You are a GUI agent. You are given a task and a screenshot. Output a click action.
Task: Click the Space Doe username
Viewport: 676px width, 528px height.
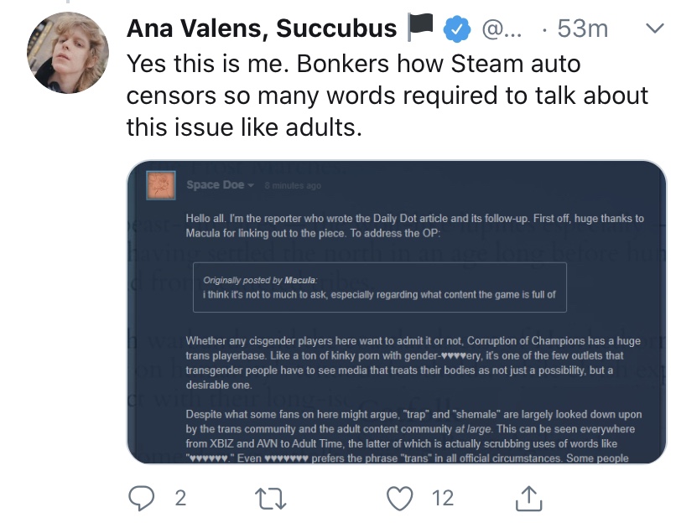click(x=215, y=185)
